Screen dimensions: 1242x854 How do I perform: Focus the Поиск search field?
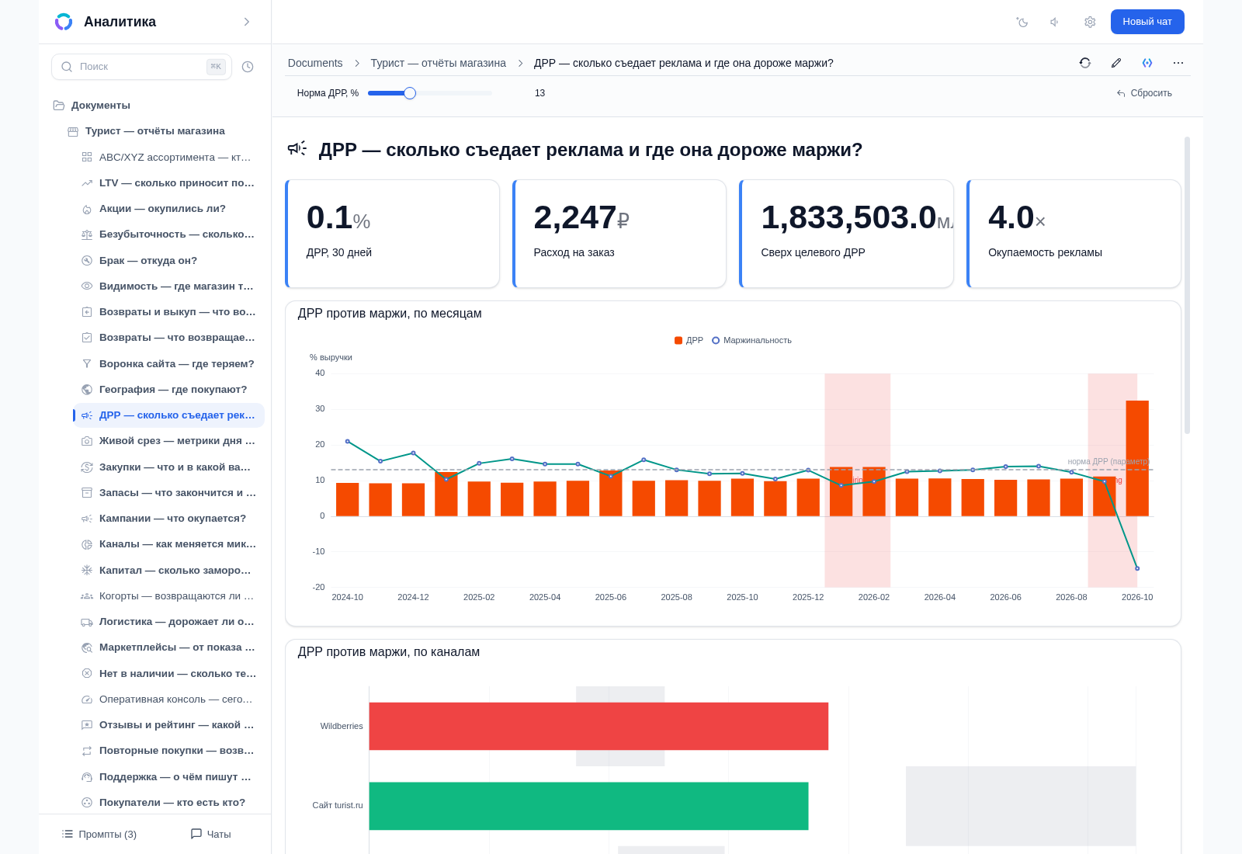tap(141, 67)
